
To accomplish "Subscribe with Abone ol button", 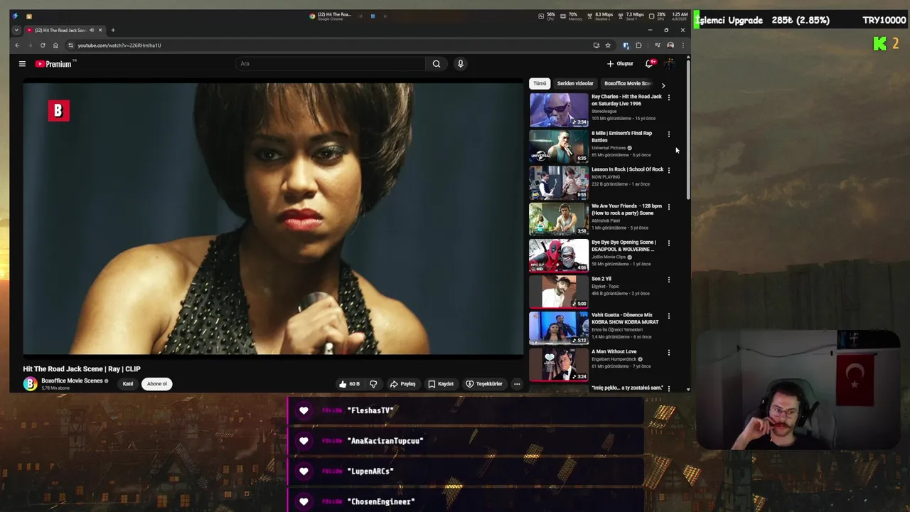I will click(157, 384).
